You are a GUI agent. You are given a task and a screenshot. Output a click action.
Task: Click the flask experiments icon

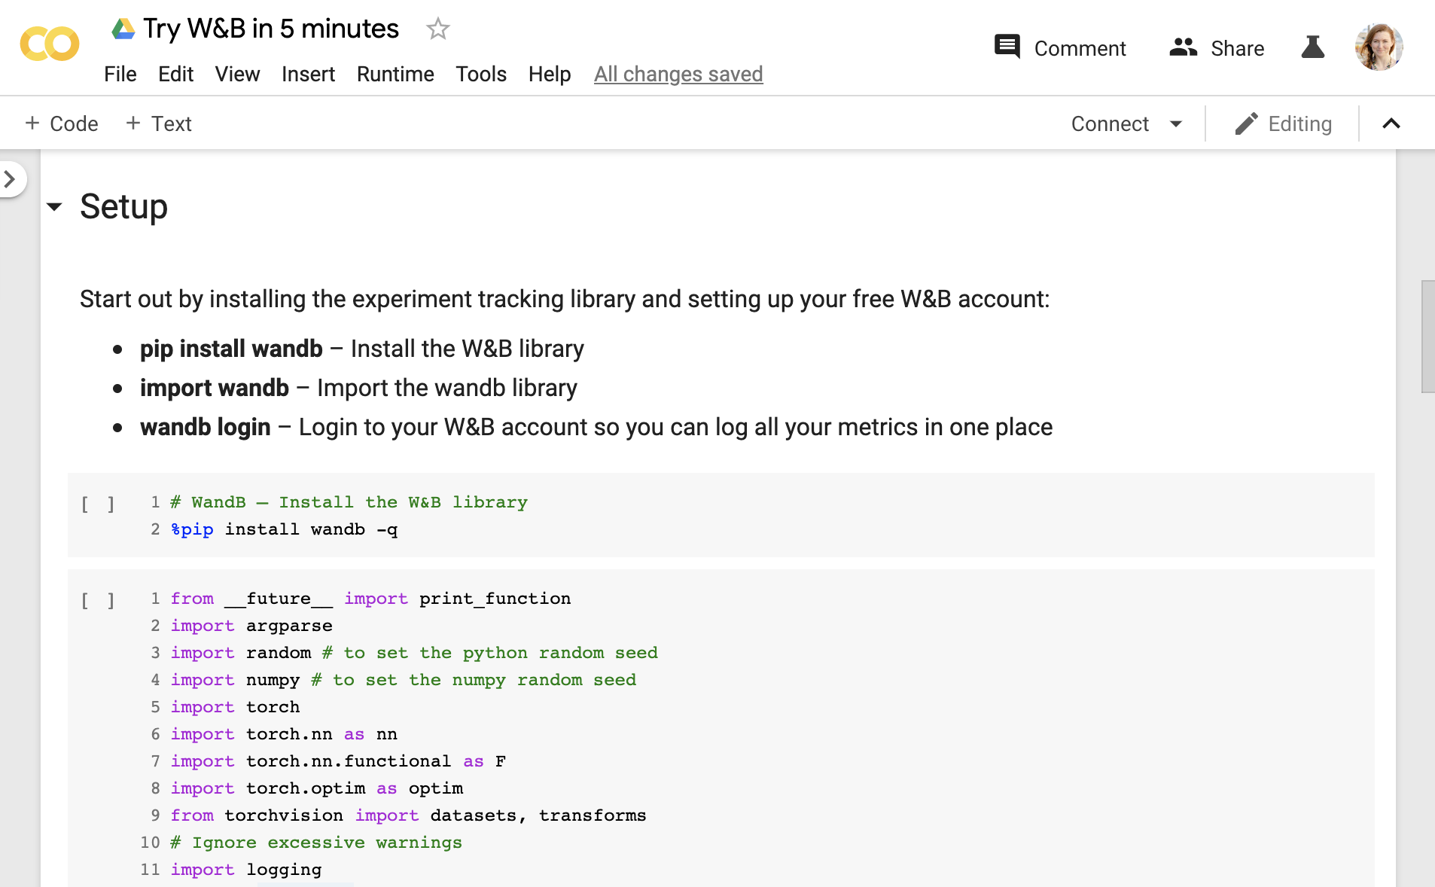pyautogui.click(x=1312, y=47)
